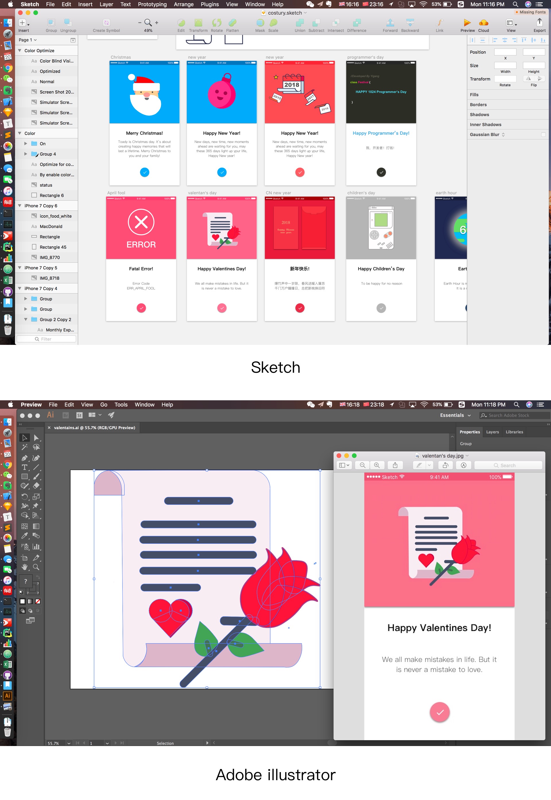
Task: Expand the Group 4 folder layer
Action: point(26,154)
